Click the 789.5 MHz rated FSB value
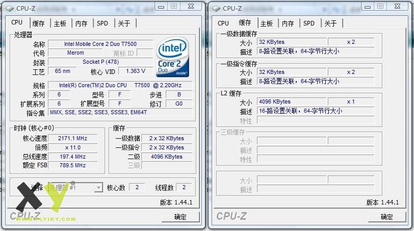The height and width of the screenshot is (231, 414). point(72,165)
